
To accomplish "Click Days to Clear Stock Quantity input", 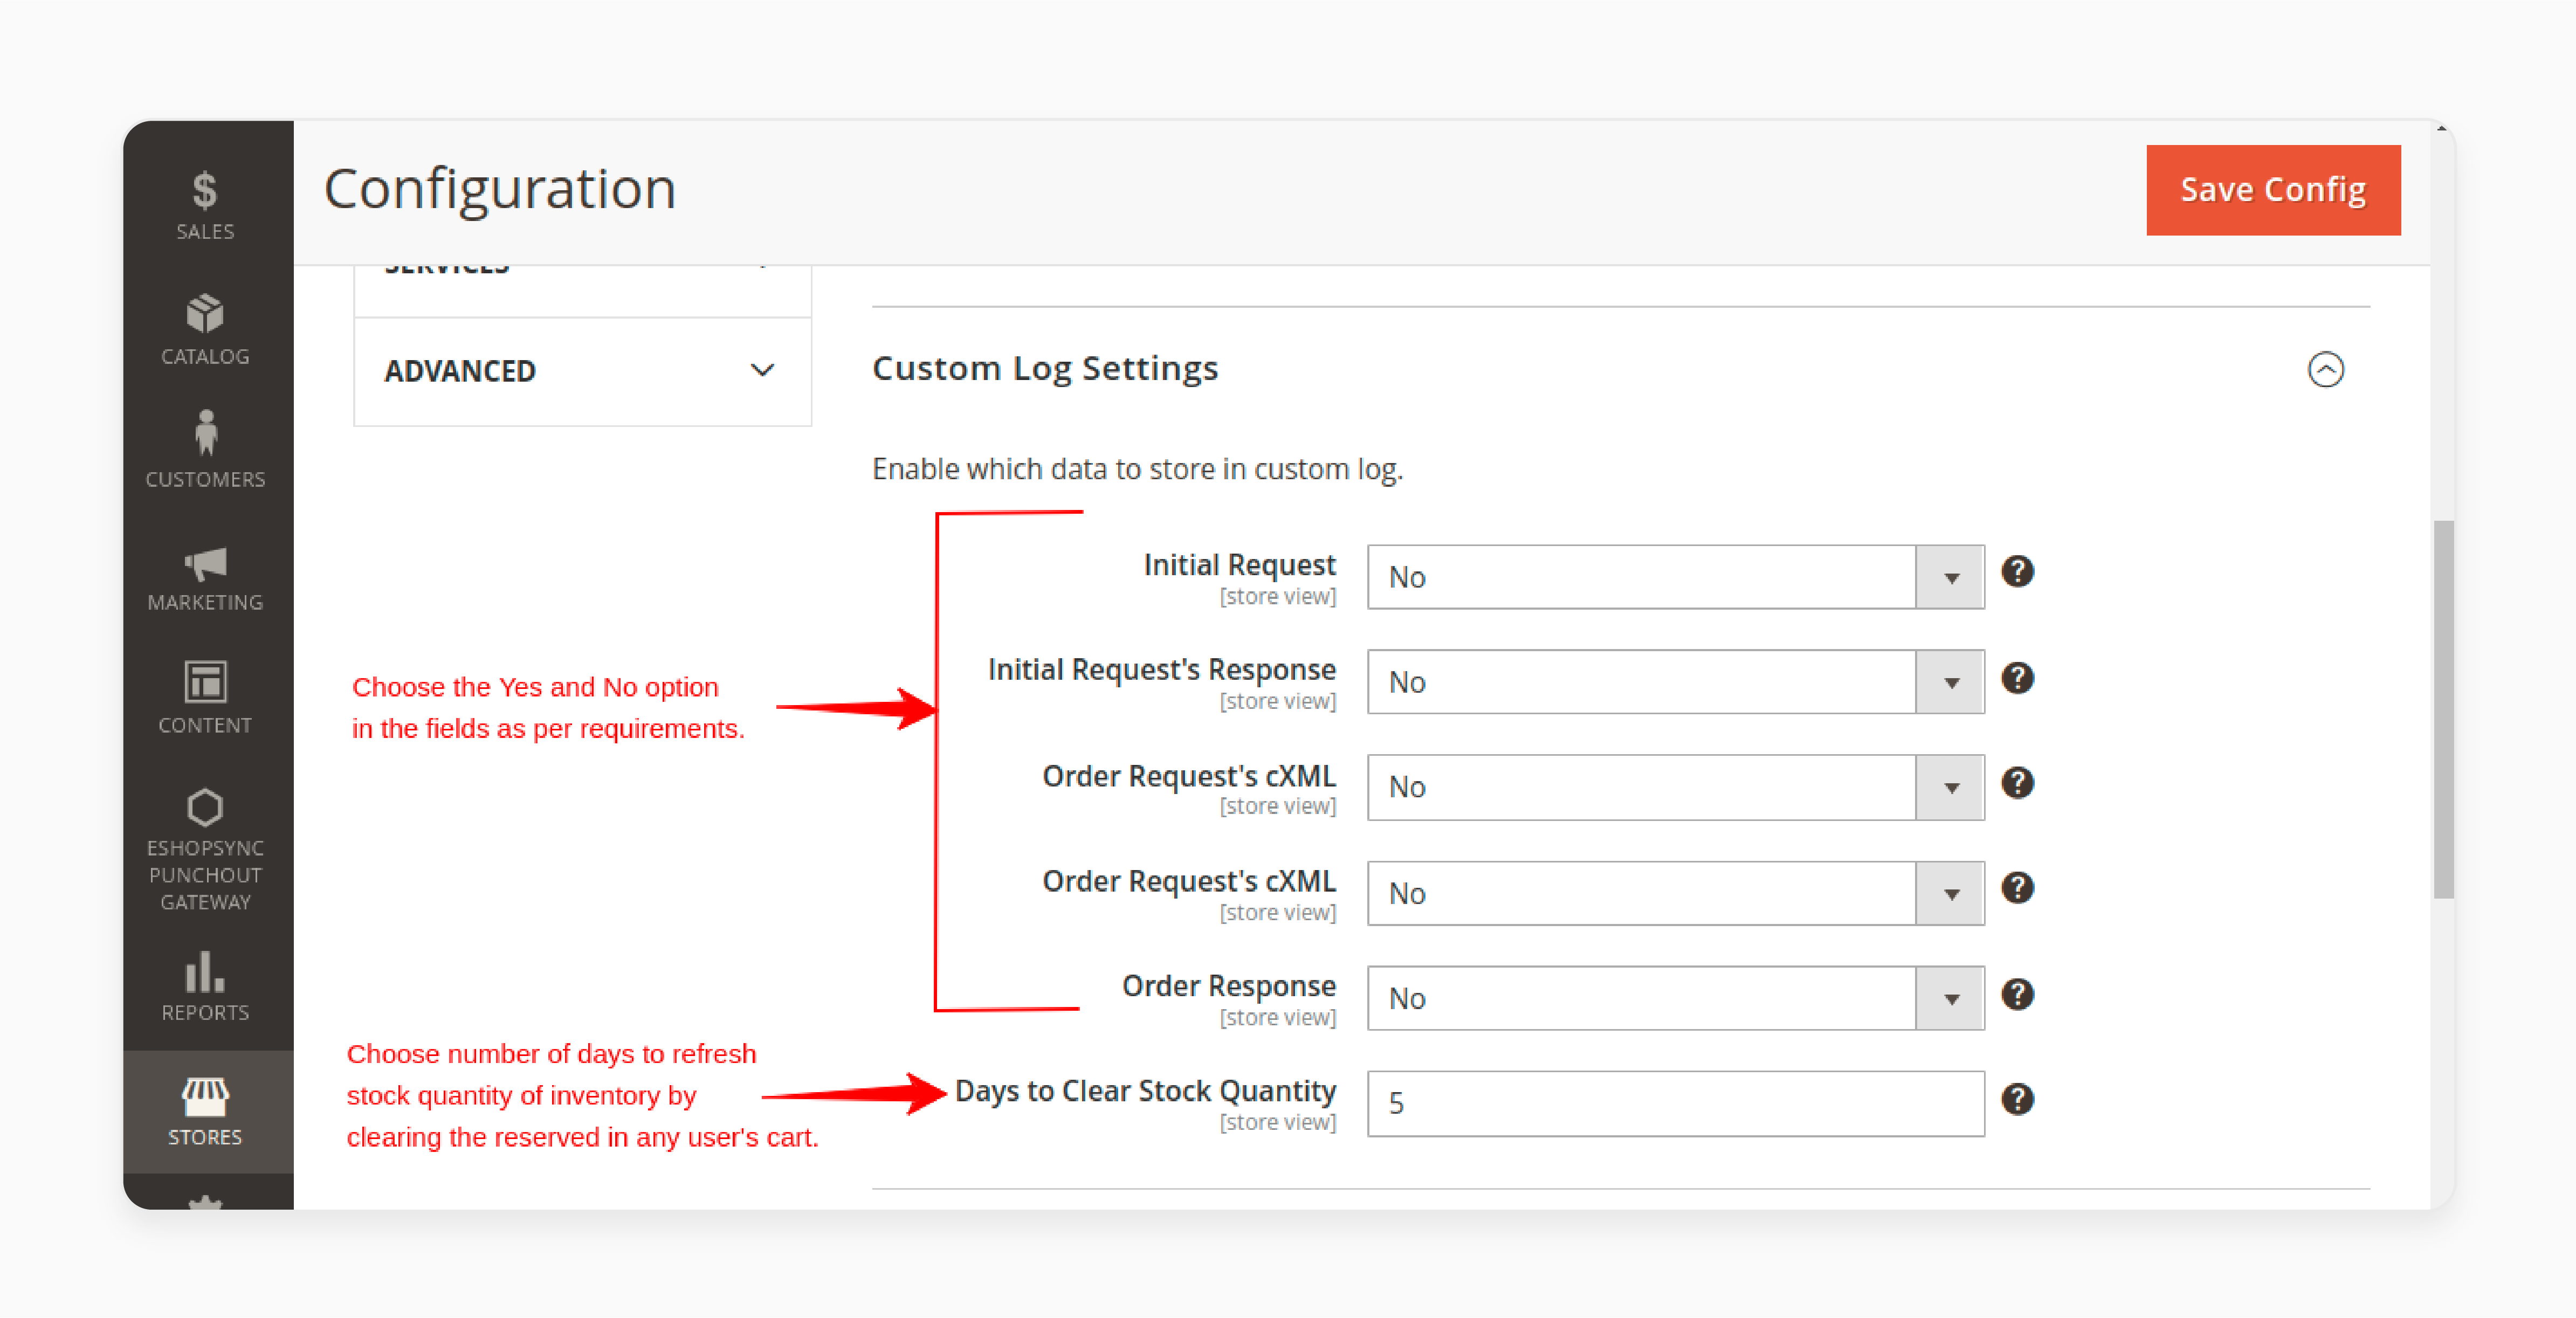I will point(1675,1103).
